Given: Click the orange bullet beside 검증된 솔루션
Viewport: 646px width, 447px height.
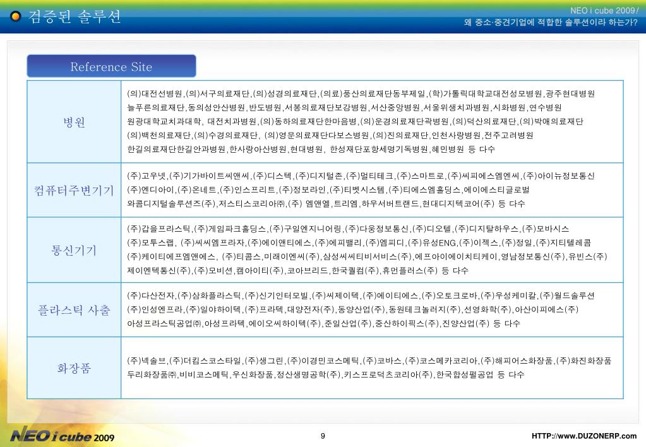Looking at the screenshot, I should 16,16.
